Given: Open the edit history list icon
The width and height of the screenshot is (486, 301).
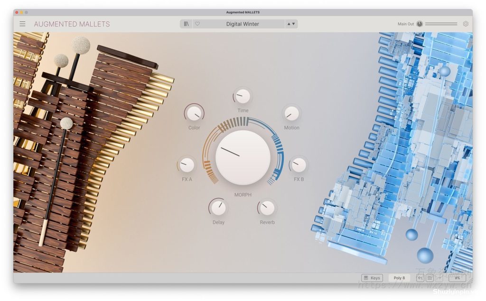Looking at the screenshot, I should [430, 278].
